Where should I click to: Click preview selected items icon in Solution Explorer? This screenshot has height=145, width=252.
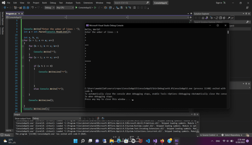tap(232, 18)
